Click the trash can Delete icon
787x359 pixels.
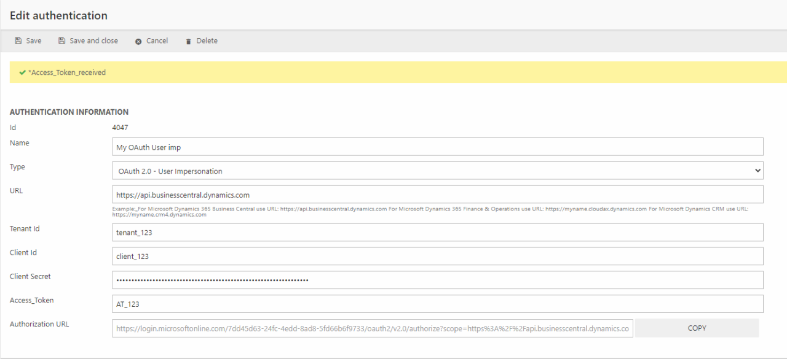point(189,41)
